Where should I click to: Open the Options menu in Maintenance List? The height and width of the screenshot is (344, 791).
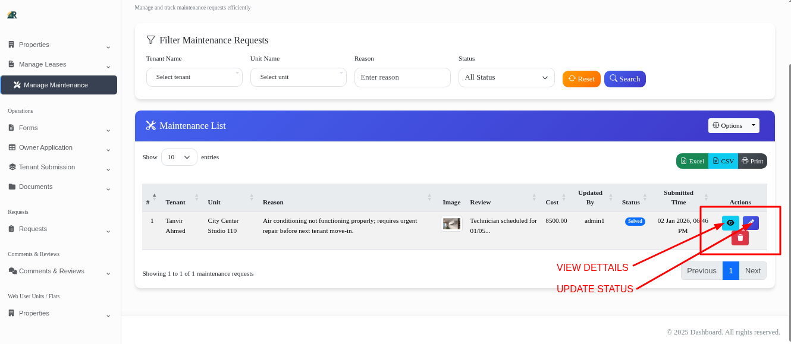point(733,125)
